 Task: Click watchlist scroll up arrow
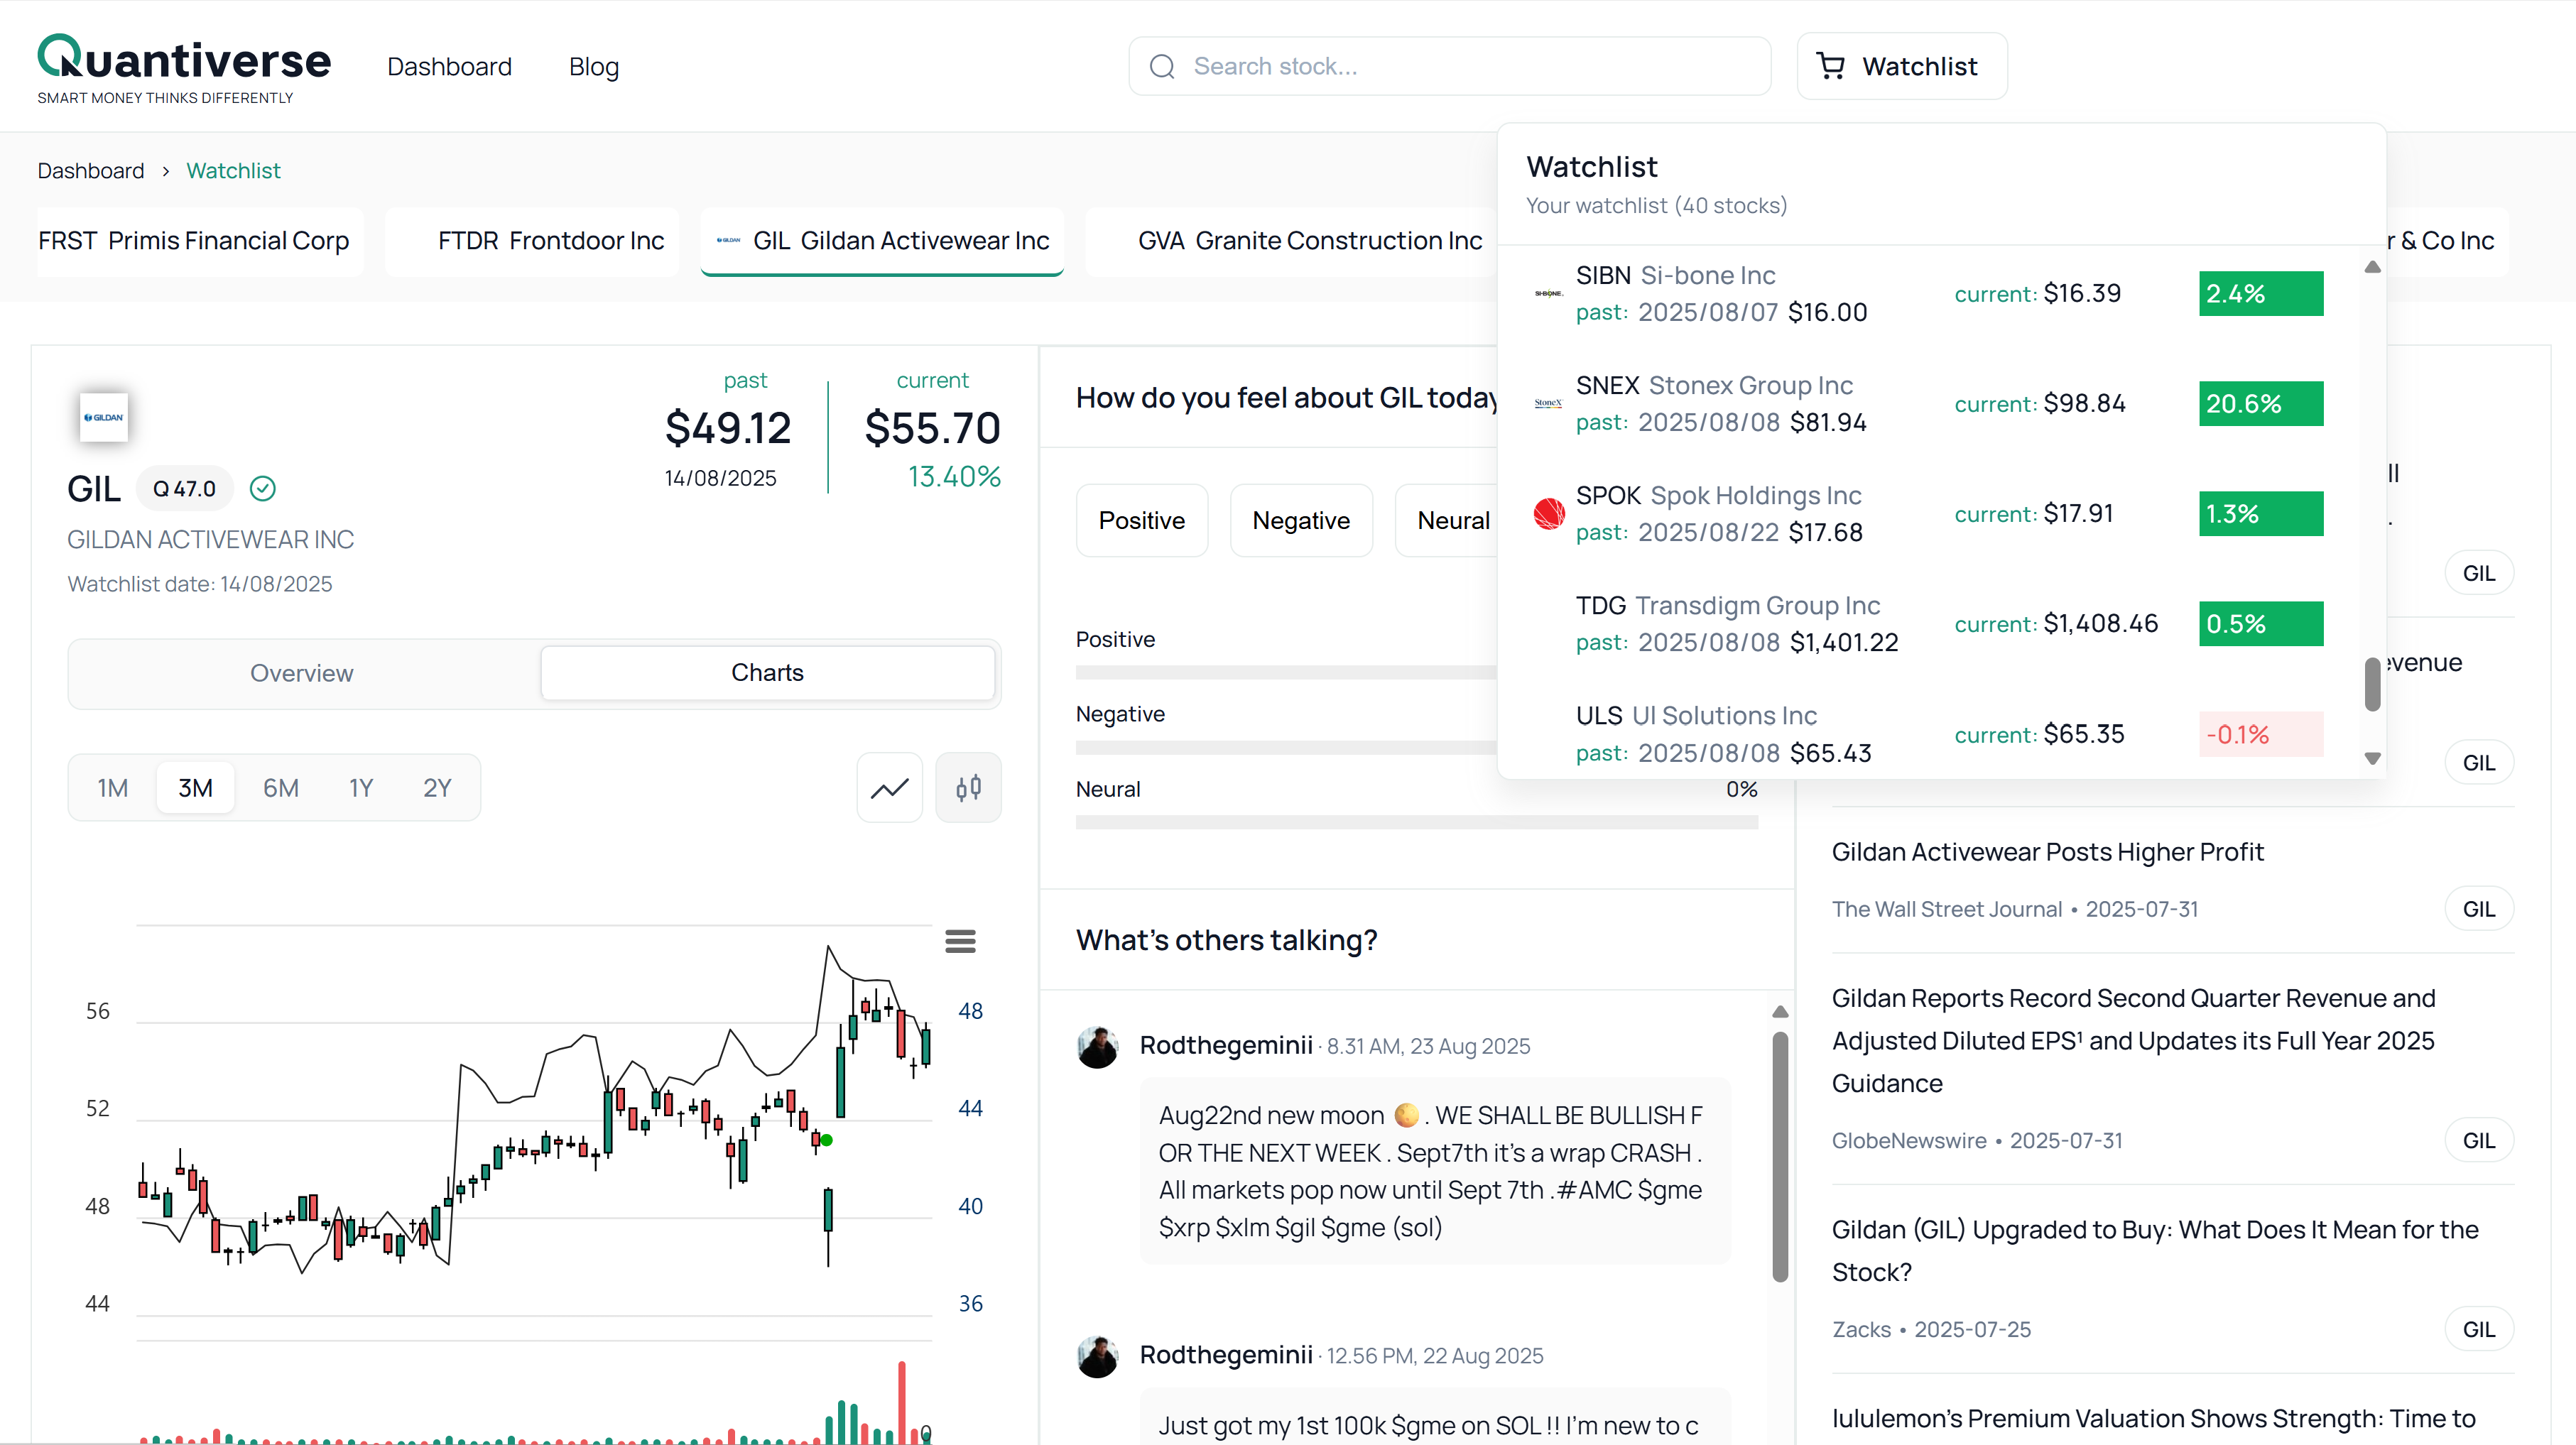tap(2372, 267)
